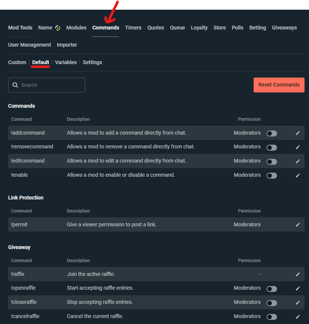Edit the !raffle command via pencil icon

pos(297,274)
